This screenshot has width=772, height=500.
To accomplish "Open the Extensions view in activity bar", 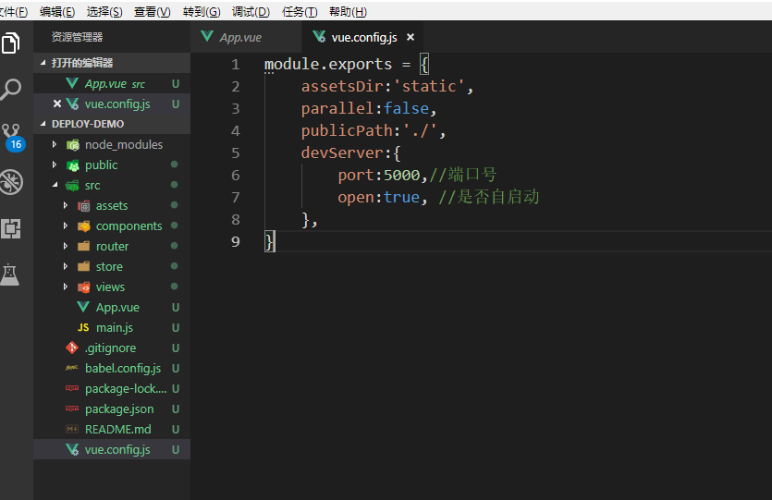I will pyautogui.click(x=10, y=228).
